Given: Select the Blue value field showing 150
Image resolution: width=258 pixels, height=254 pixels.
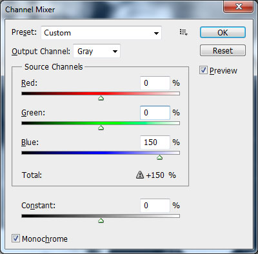Looking at the screenshot, I should pos(155,142).
